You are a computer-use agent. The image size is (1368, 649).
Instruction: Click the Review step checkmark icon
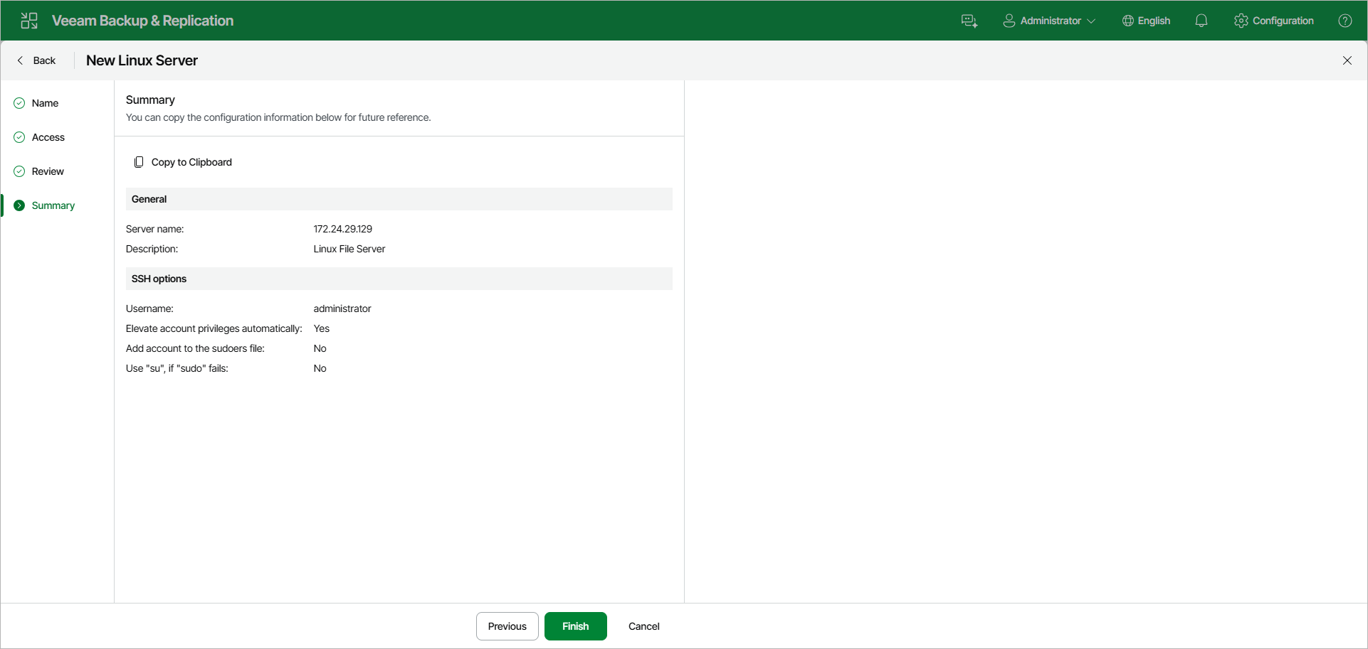(x=19, y=171)
